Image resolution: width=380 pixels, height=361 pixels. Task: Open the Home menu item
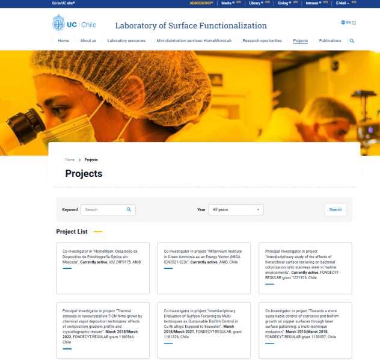click(x=64, y=41)
